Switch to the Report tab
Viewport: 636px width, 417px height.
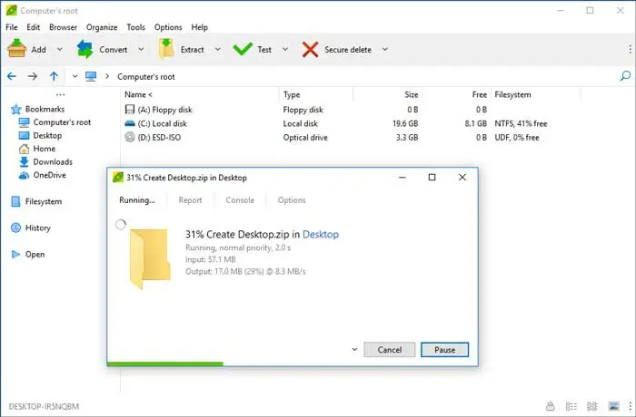click(190, 200)
